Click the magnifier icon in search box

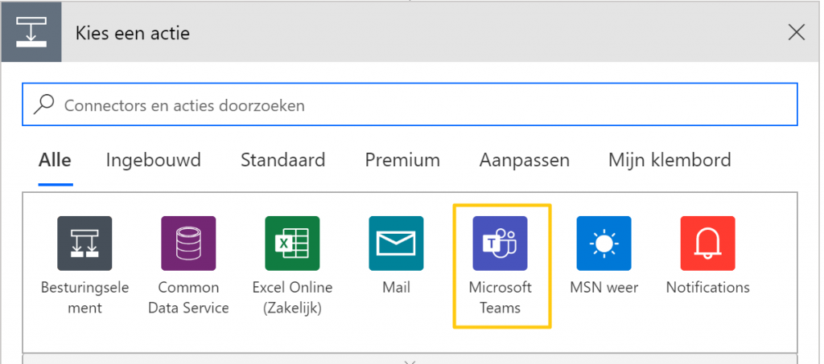tap(44, 104)
